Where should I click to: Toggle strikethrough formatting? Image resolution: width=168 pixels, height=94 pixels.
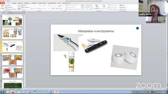[40, 9]
